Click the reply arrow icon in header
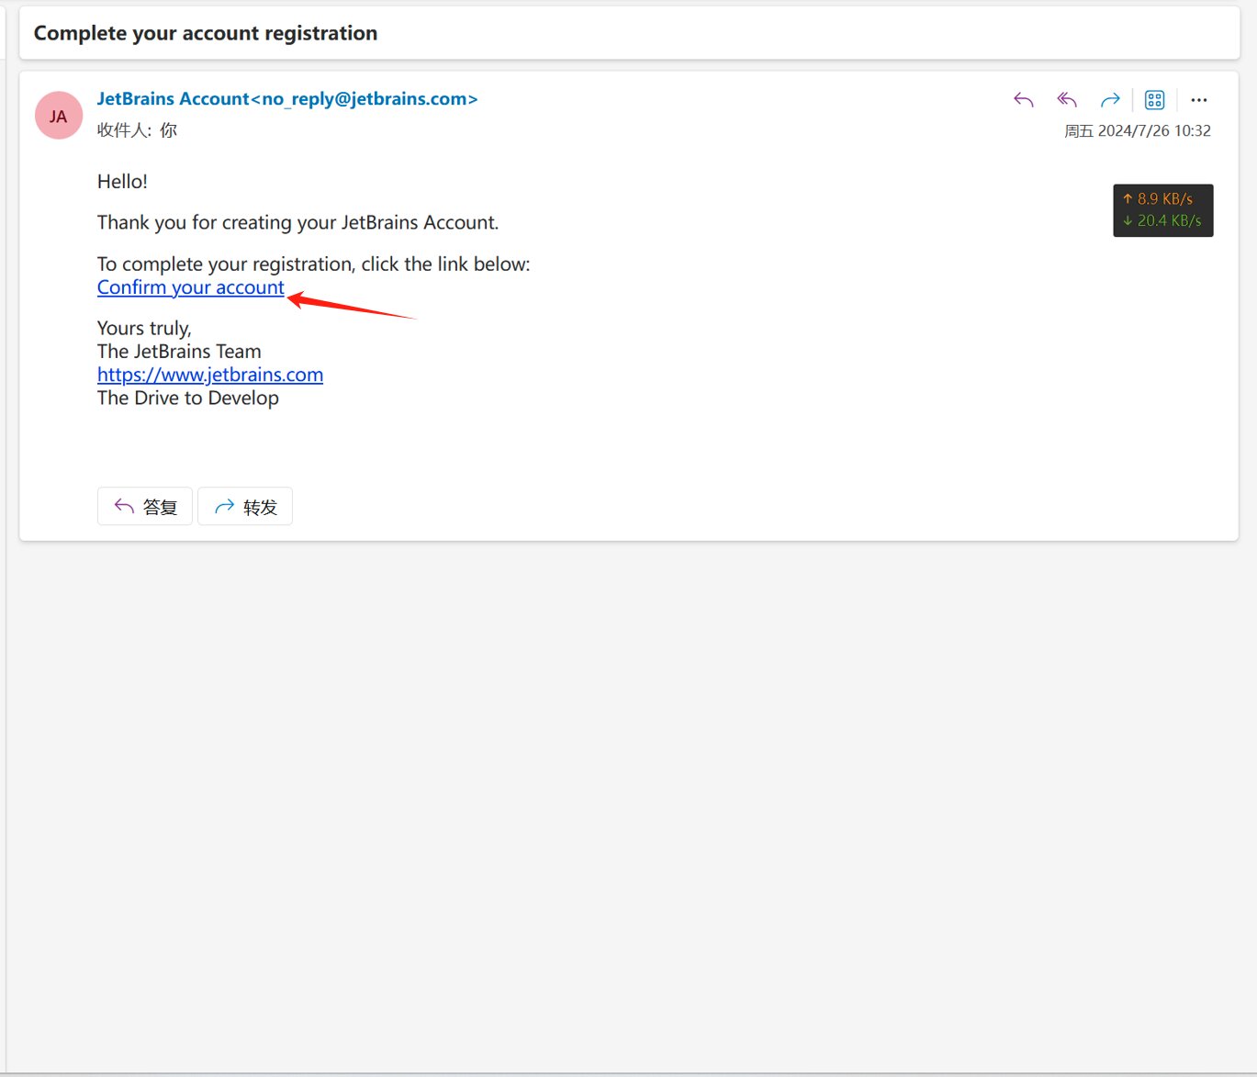The width and height of the screenshot is (1257, 1077). point(1024,100)
